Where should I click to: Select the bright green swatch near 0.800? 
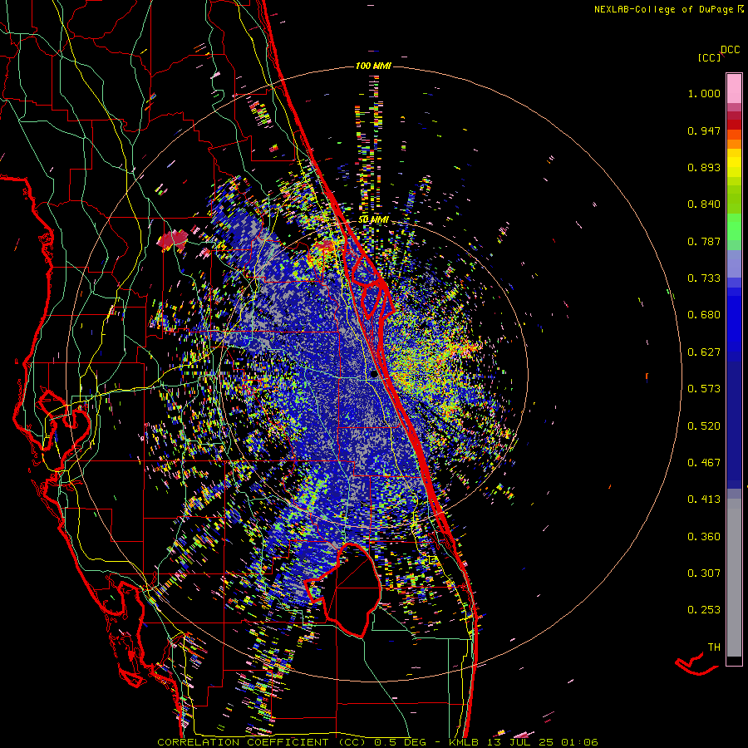[734, 227]
